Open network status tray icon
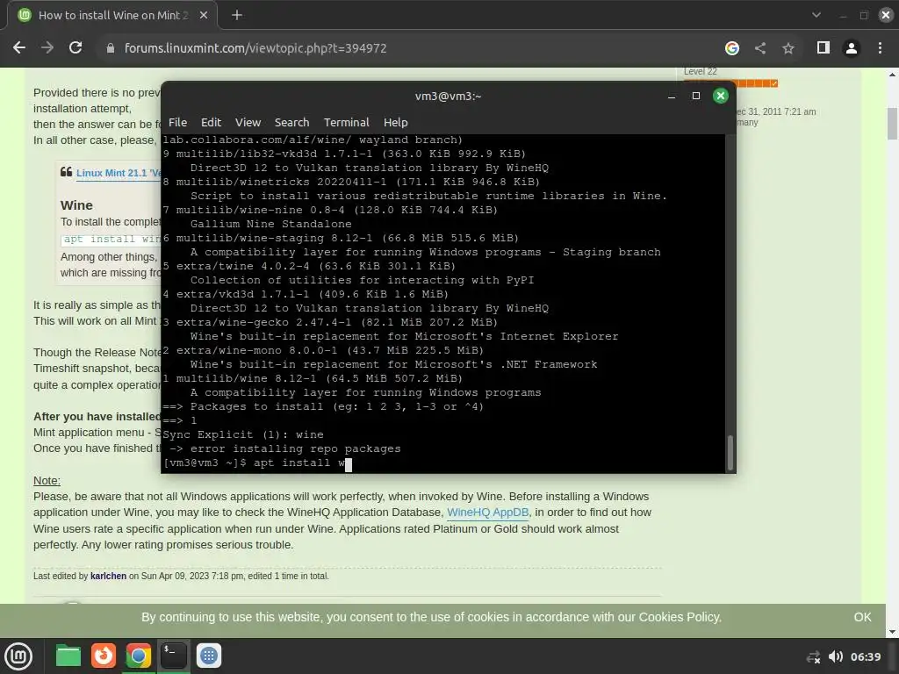The width and height of the screenshot is (899, 674). (812, 656)
